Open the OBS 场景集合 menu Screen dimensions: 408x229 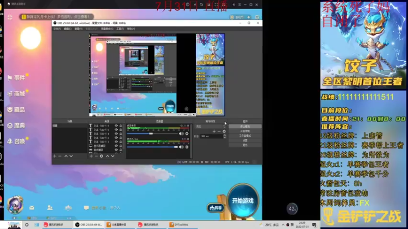tap(107, 29)
